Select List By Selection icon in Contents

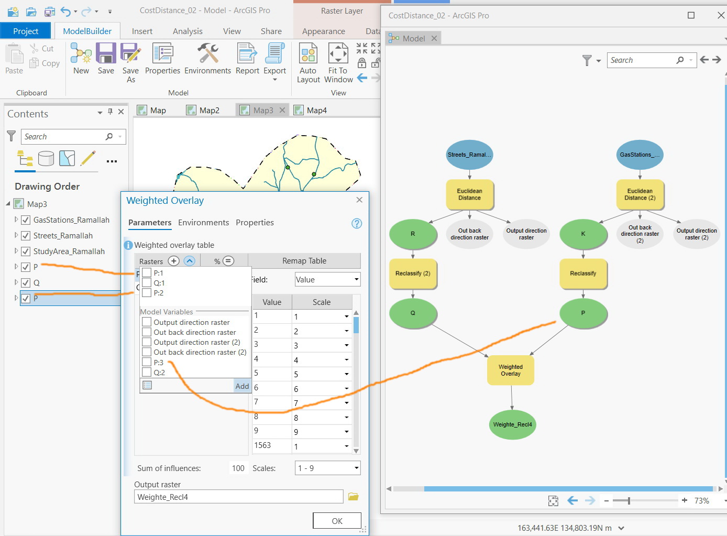coord(67,158)
